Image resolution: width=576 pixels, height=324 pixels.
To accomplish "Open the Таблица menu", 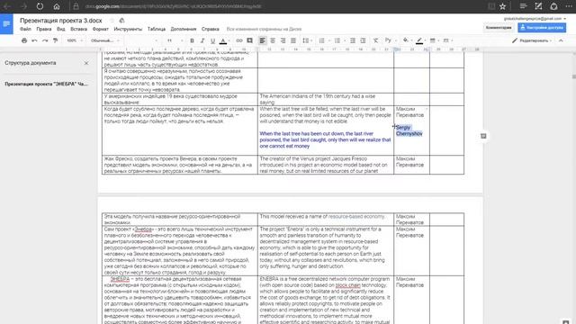I will (156, 29).
